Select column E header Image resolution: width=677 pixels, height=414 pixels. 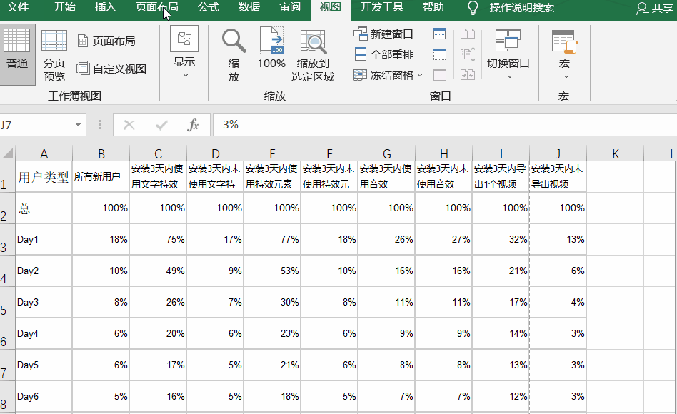click(x=272, y=153)
